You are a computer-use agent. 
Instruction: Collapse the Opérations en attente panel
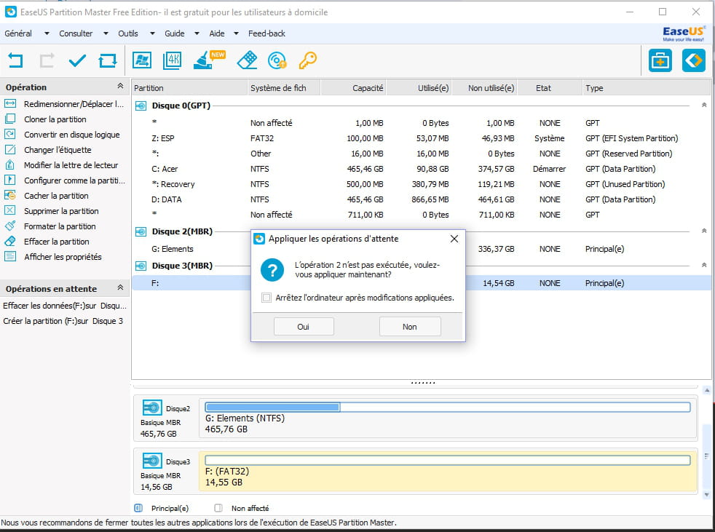120,287
